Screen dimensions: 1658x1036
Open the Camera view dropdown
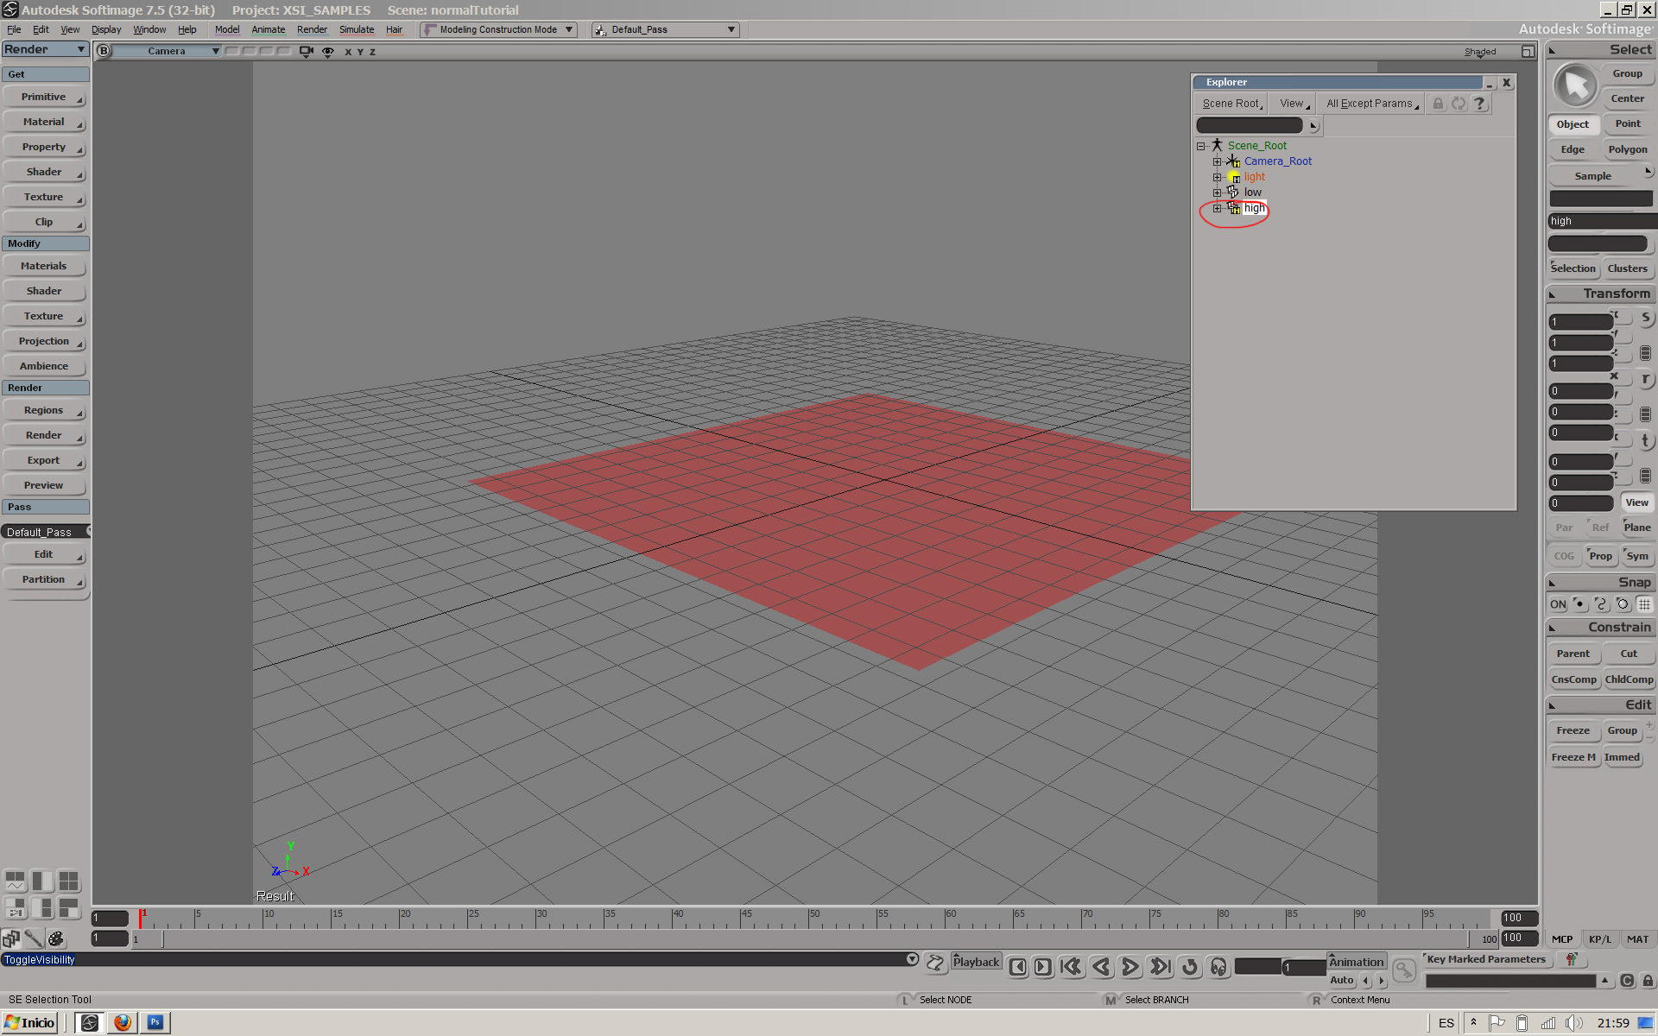click(x=168, y=51)
